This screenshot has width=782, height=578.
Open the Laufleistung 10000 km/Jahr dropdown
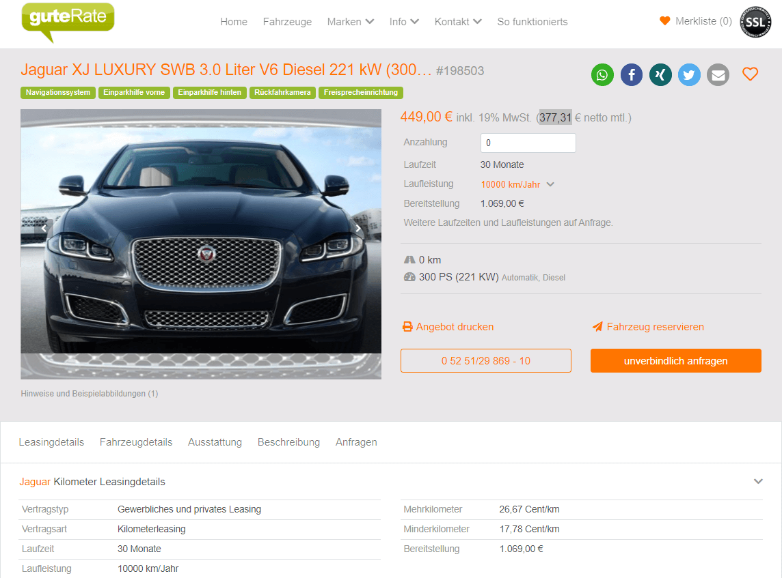click(517, 185)
